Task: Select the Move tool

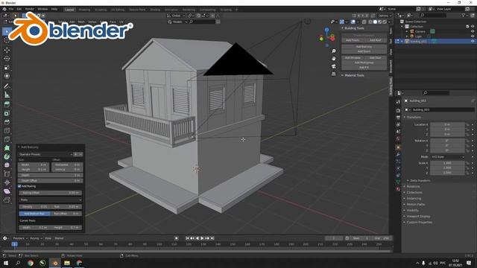Action: (7, 50)
